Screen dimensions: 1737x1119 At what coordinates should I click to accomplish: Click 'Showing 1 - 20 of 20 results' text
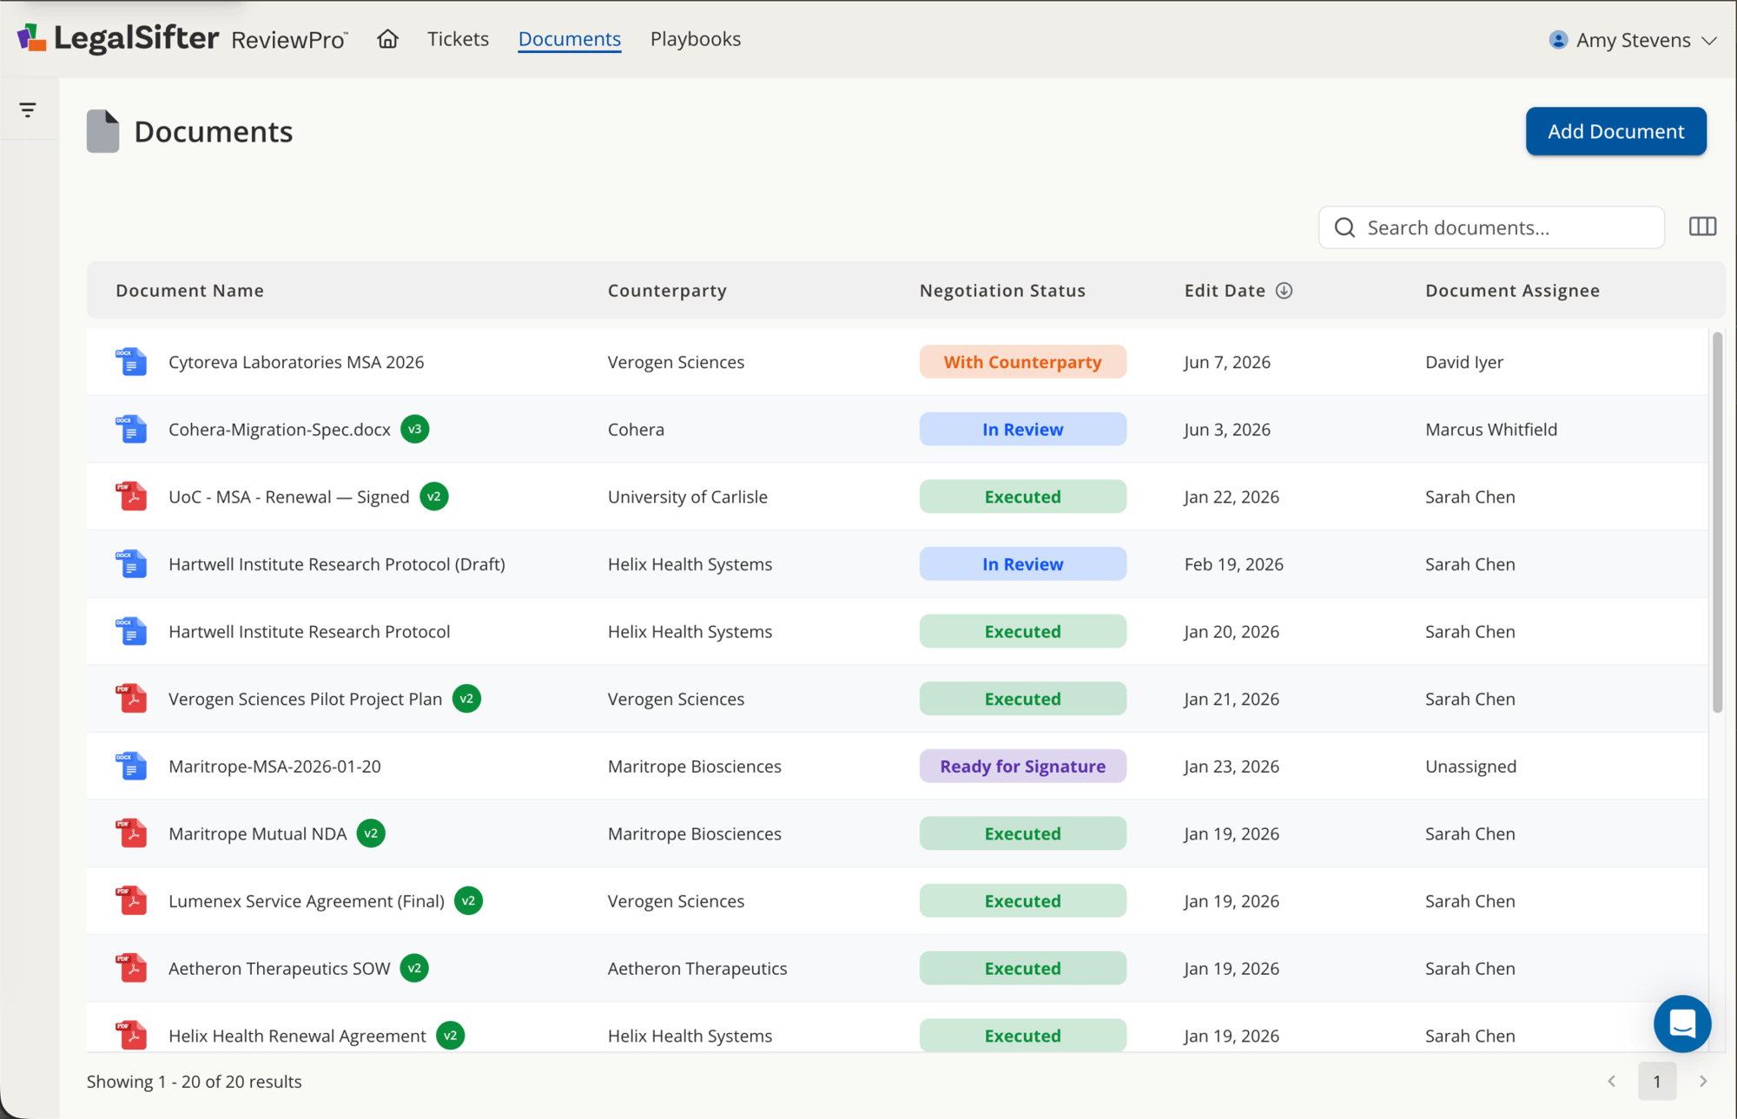194,1082
